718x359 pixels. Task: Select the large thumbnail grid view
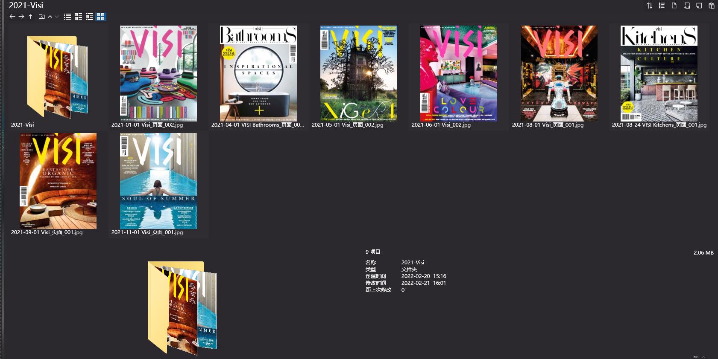click(x=101, y=17)
